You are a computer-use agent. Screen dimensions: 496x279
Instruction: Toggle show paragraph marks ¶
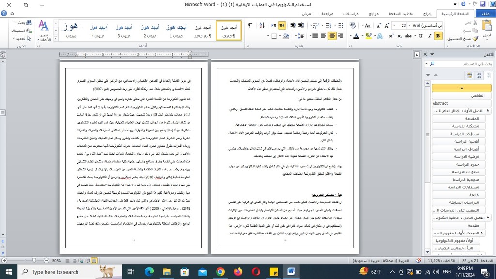pyautogui.click(x=250, y=26)
